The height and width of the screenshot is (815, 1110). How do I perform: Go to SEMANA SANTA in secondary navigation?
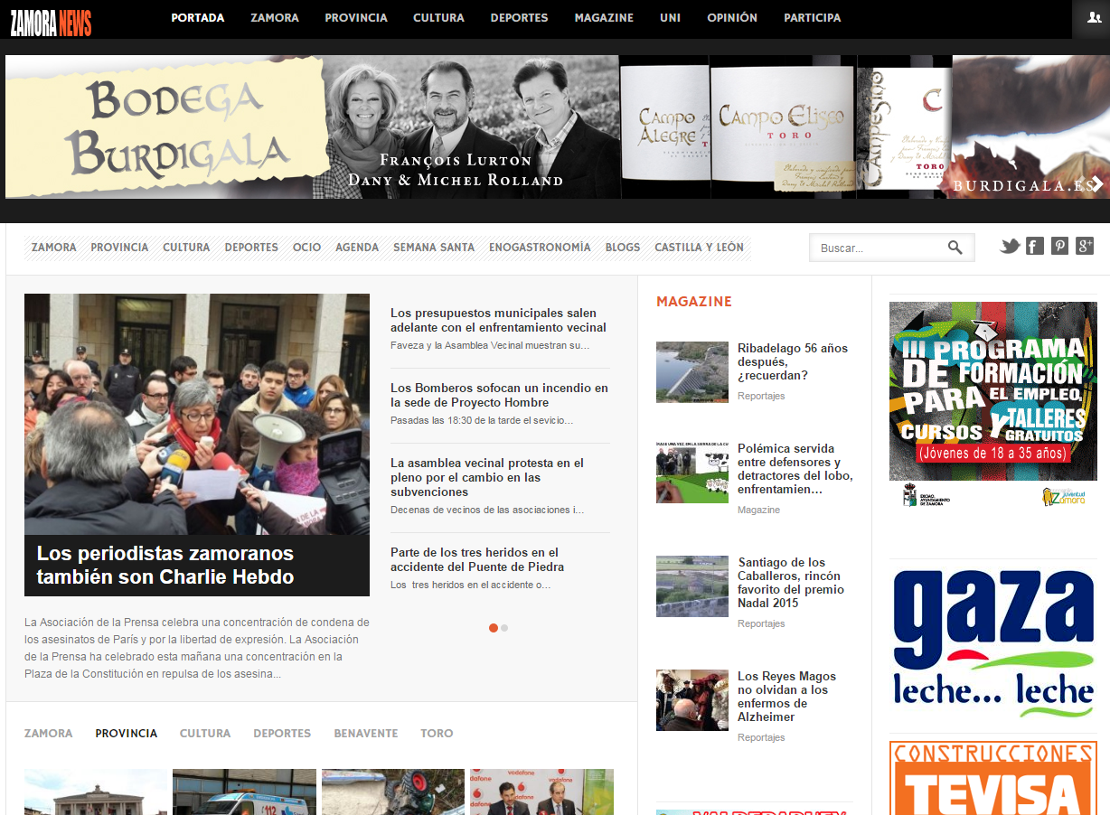click(434, 248)
